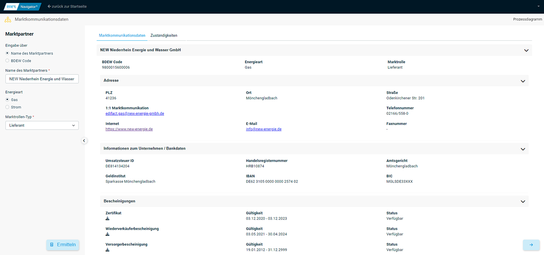This screenshot has width=544, height=255.
Task: Click Marktrolle value Lieferant in details
Action: [395, 68]
